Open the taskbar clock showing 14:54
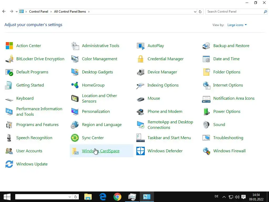269x202 pixels. click(x=256, y=197)
